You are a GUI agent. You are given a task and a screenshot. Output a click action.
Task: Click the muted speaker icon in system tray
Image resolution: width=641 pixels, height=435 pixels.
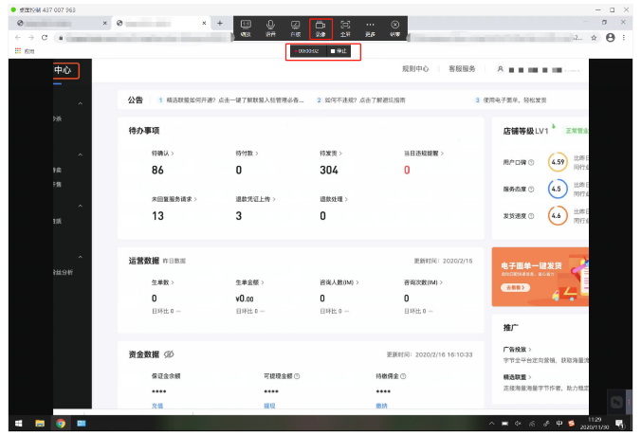(x=518, y=424)
